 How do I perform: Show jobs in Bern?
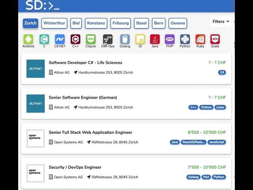coord(159,23)
